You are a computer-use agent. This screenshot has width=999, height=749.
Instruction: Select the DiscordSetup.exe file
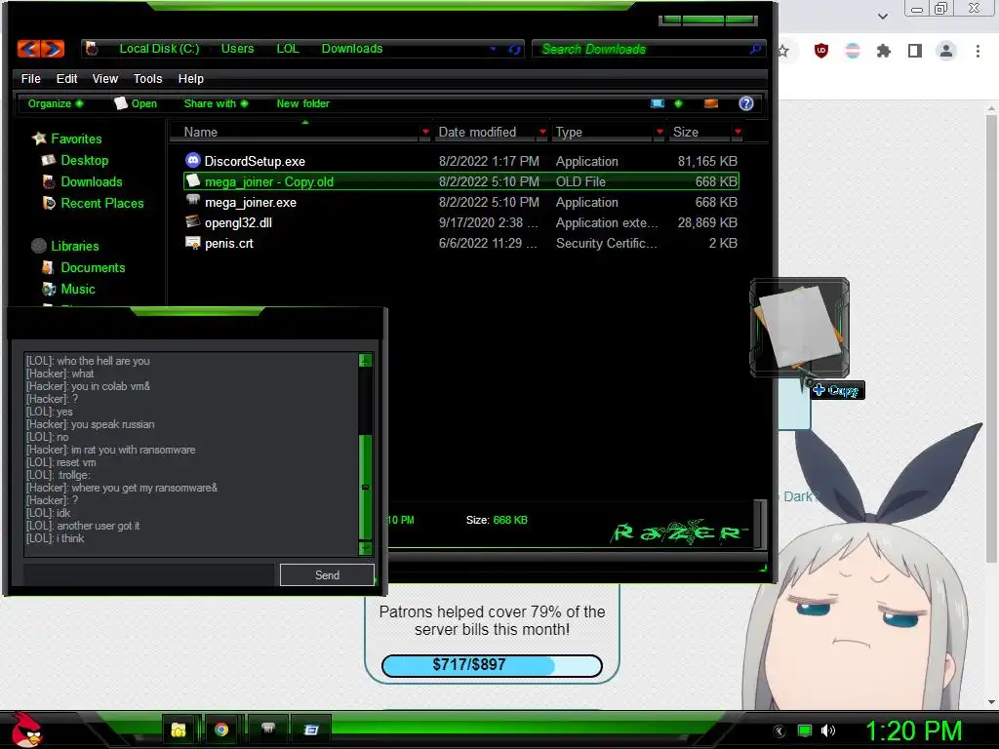point(461,161)
